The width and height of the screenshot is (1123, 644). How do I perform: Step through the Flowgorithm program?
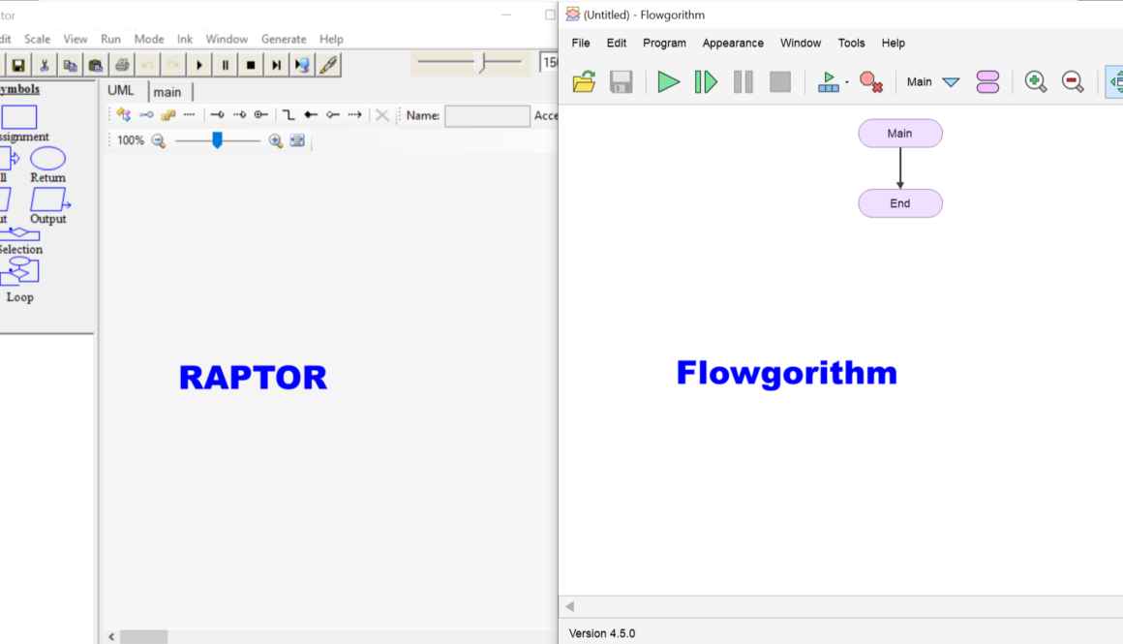point(706,81)
